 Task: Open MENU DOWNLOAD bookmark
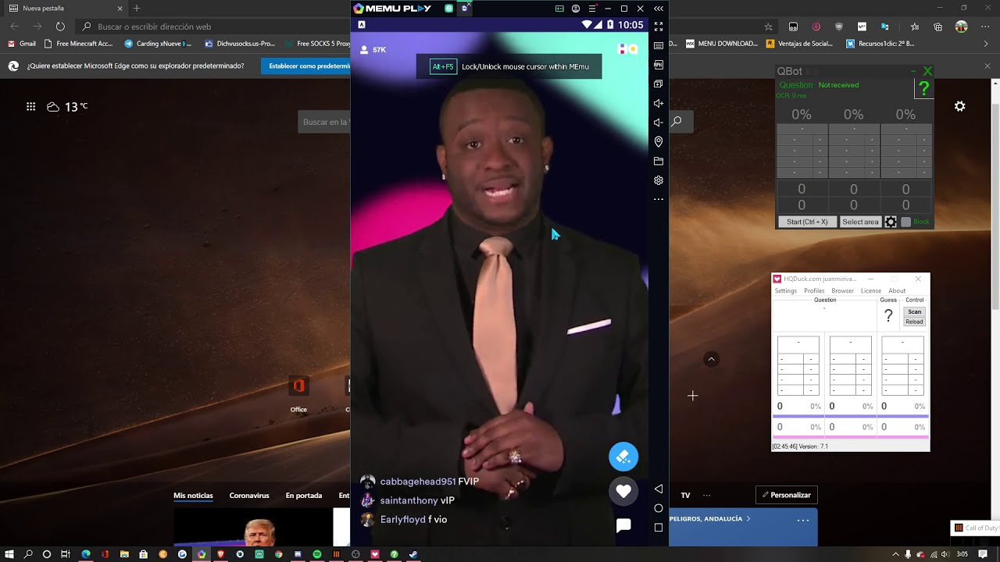tap(721, 44)
